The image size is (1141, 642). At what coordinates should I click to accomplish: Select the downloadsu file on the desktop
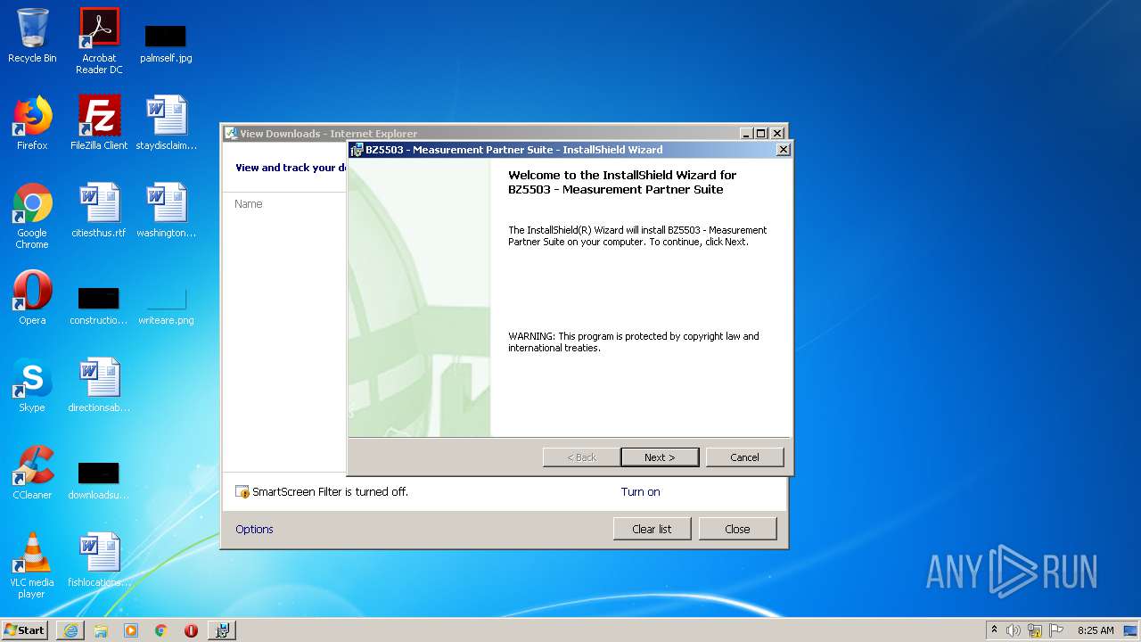99,480
